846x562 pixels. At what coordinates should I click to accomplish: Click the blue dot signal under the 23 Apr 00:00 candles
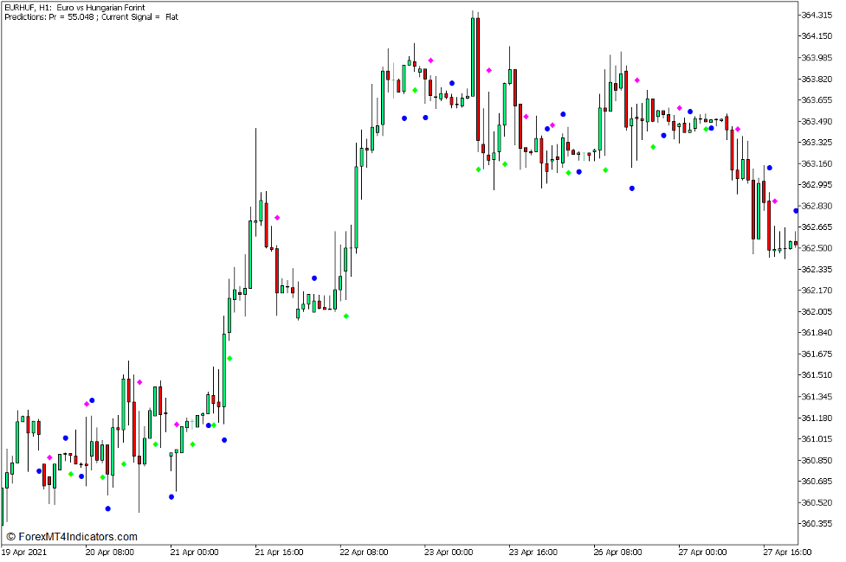pos(425,117)
